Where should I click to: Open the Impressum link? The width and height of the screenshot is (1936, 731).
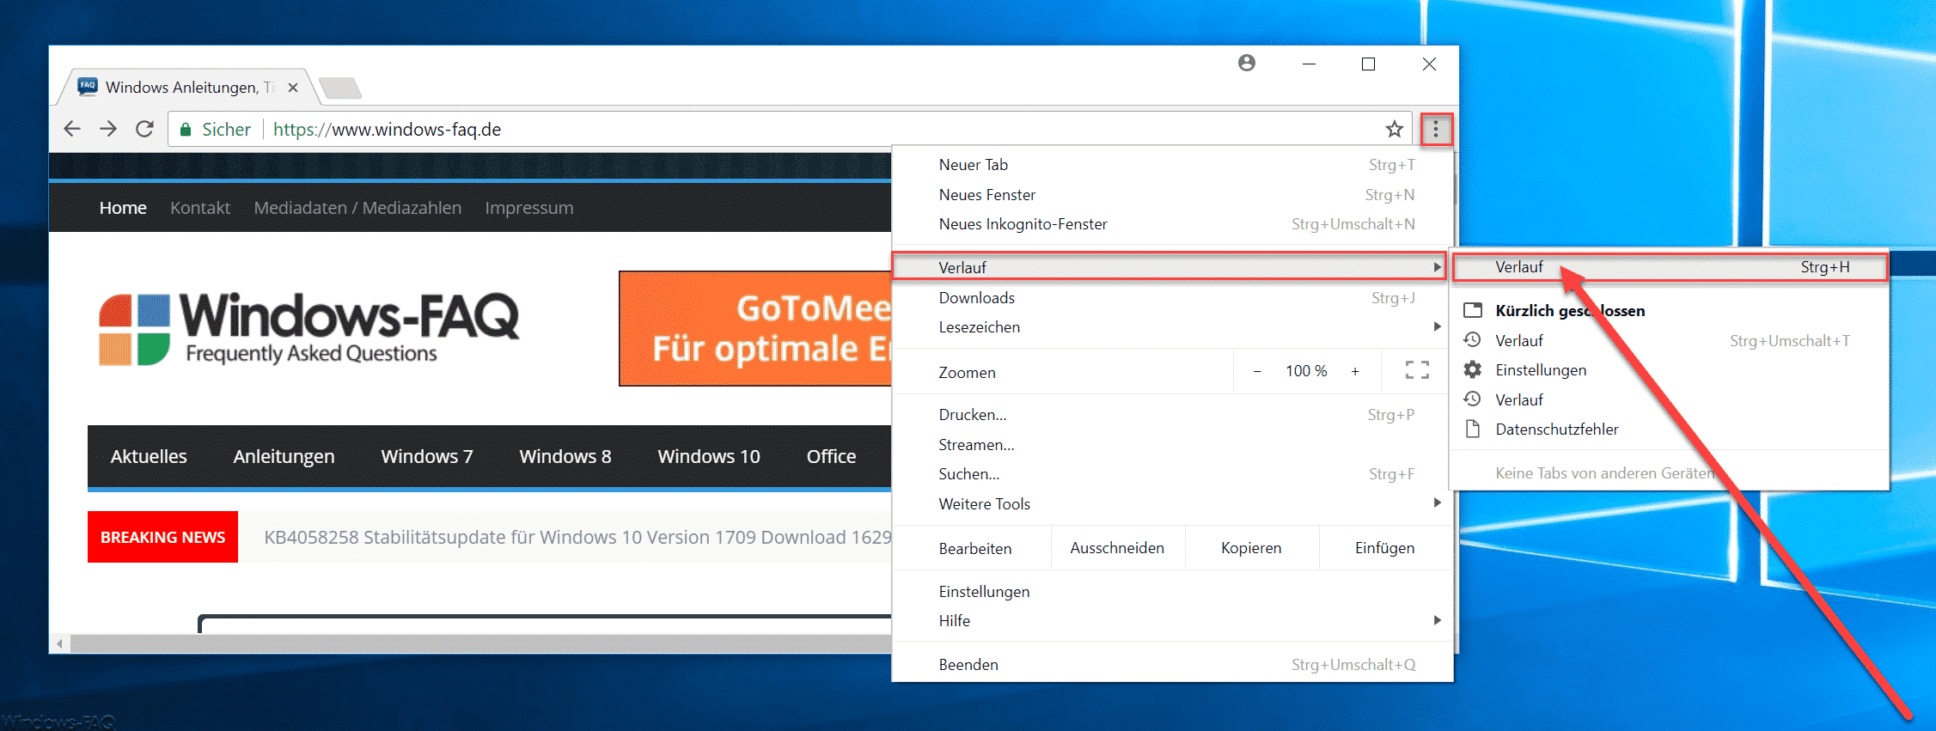coord(528,208)
